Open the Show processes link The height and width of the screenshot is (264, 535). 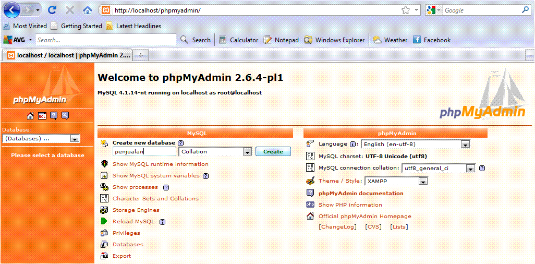135,187
